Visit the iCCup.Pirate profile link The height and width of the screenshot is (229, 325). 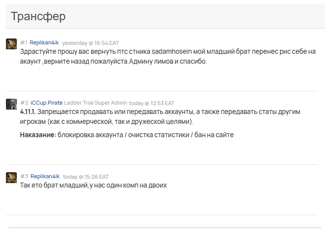[46, 103]
